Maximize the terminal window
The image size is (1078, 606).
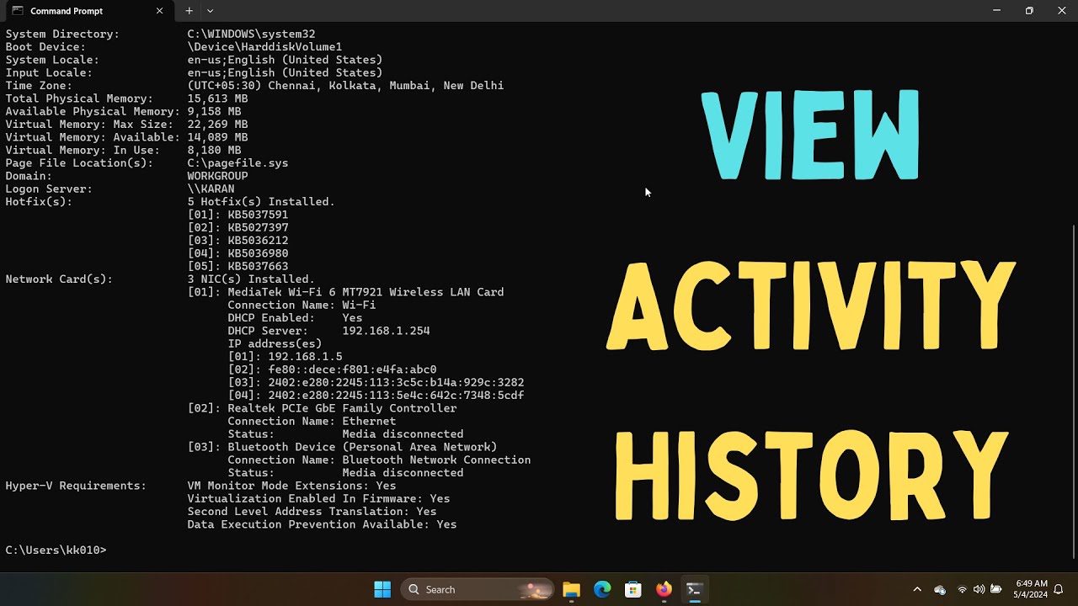[x=1029, y=11]
